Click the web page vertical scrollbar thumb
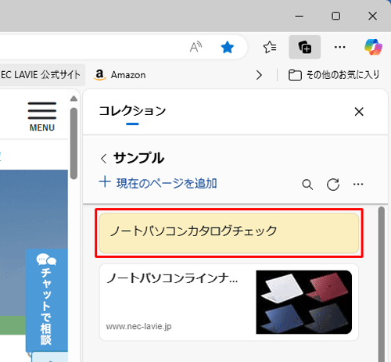The height and width of the screenshot is (362, 391). point(74,143)
